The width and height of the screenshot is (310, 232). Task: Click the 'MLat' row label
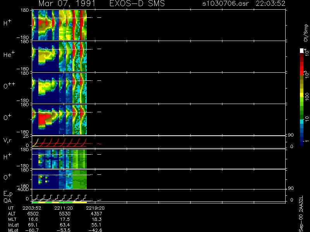click(13, 230)
